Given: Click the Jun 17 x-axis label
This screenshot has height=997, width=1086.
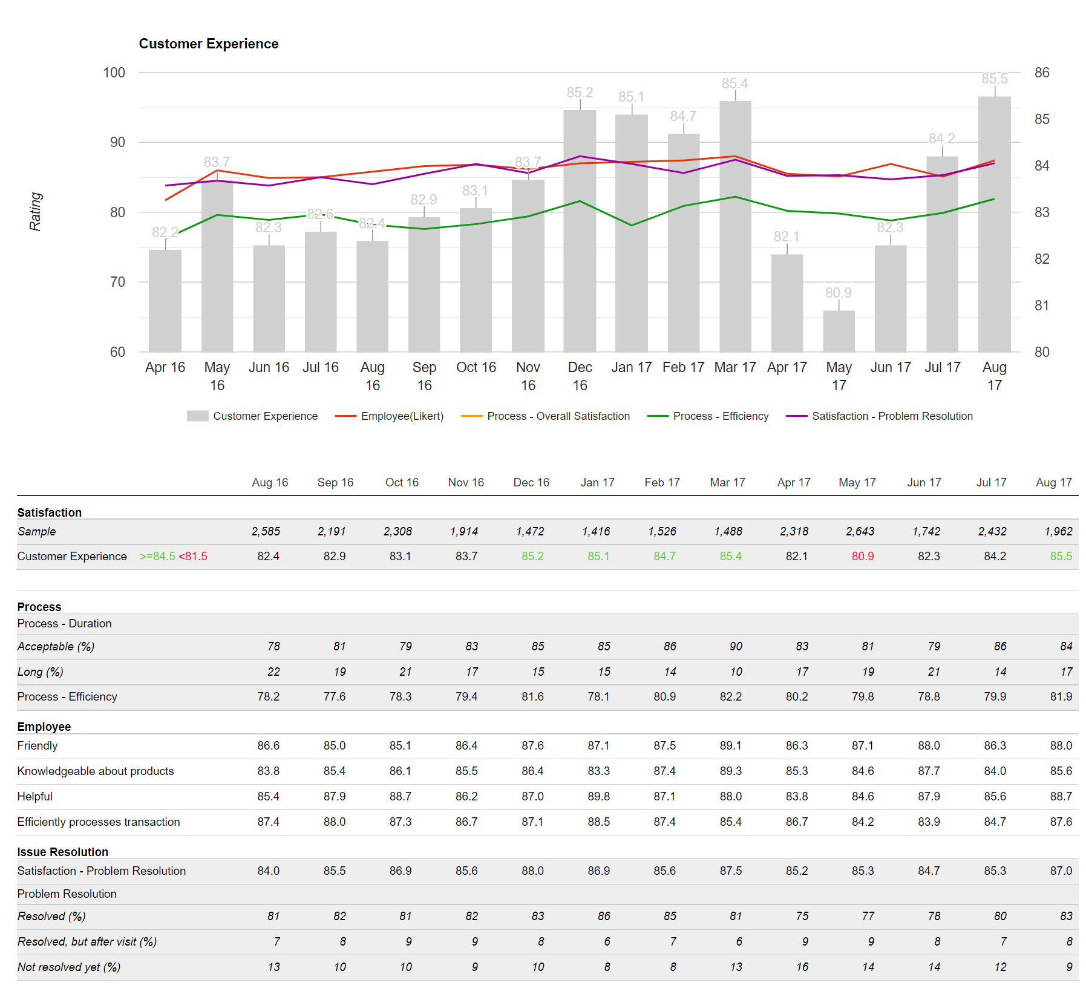Looking at the screenshot, I should tap(891, 367).
